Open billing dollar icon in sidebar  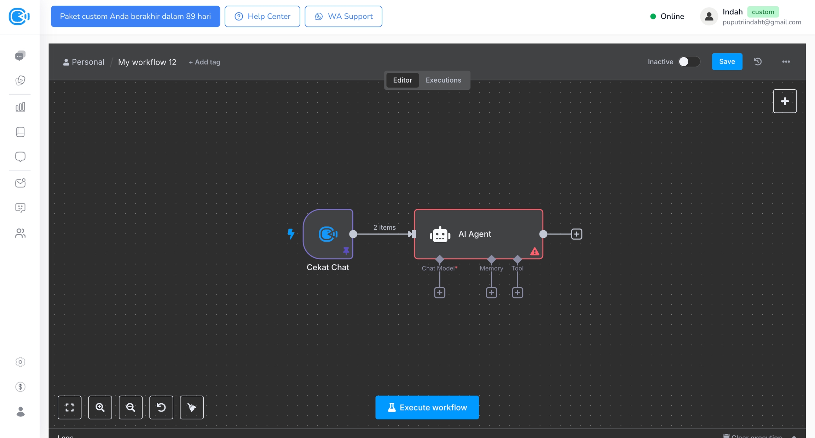pos(20,387)
